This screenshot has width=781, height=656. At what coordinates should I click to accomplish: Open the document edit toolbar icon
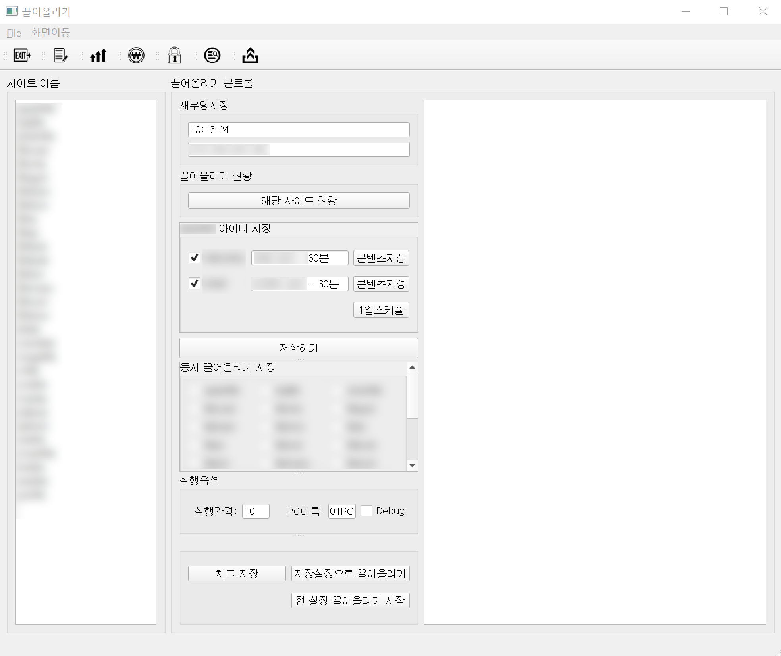pyautogui.click(x=60, y=55)
